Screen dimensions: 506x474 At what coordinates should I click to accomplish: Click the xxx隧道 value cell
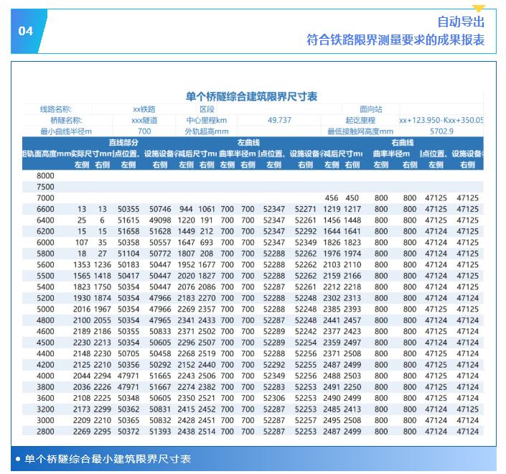144,121
